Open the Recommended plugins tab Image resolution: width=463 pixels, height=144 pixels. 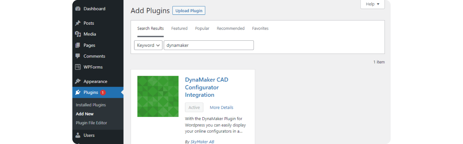(230, 29)
